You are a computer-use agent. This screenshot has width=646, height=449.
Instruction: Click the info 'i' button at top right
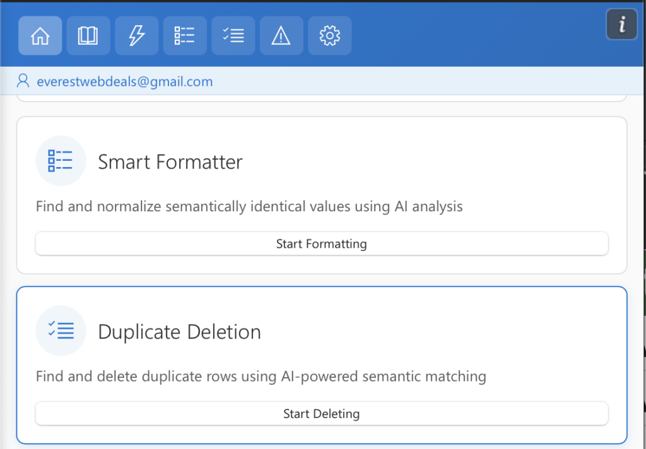point(622,25)
